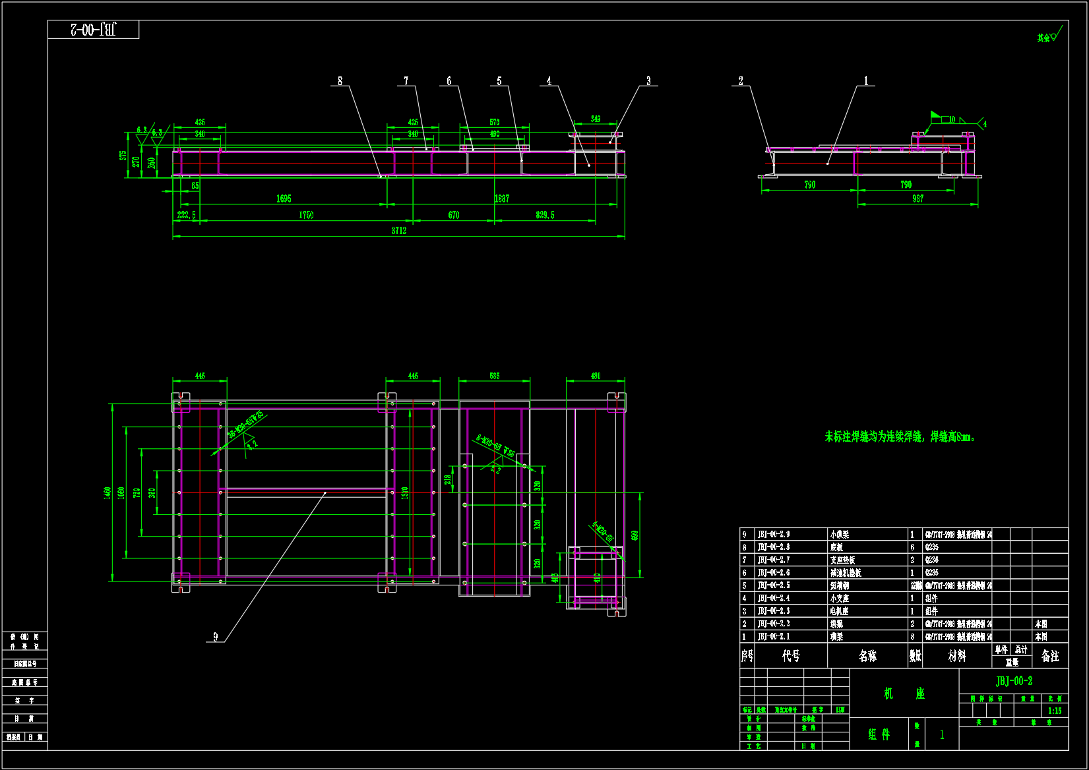Select balloon number 1 in side view
Image resolution: width=1089 pixels, height=770 pixels.
click(x=866, y=81)
